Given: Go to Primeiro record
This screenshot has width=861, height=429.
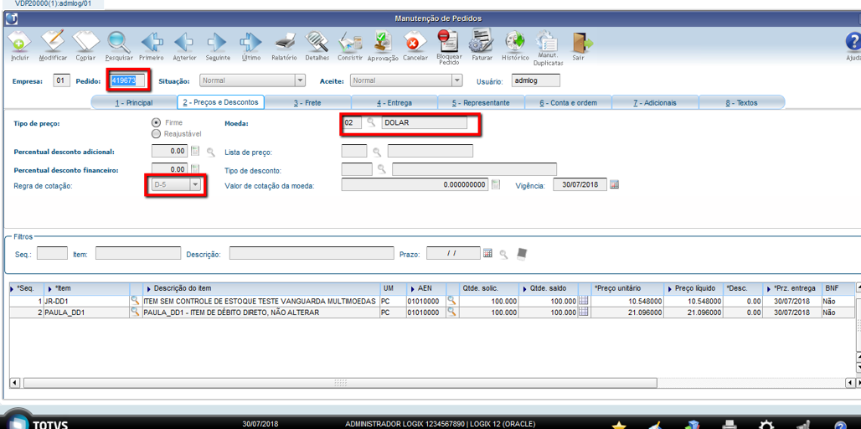Looking at the screenshot, I should (x=152, y=42).
